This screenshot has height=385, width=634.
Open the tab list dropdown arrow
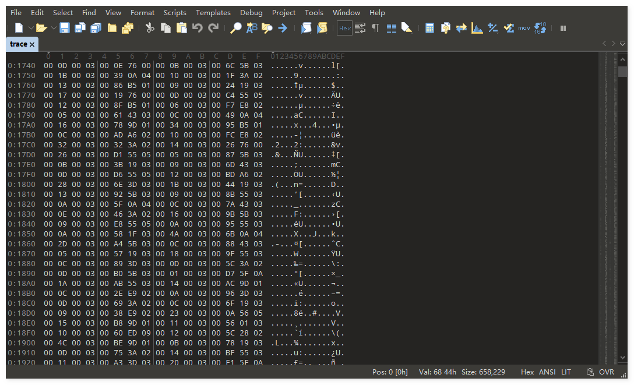pos(622,44)
